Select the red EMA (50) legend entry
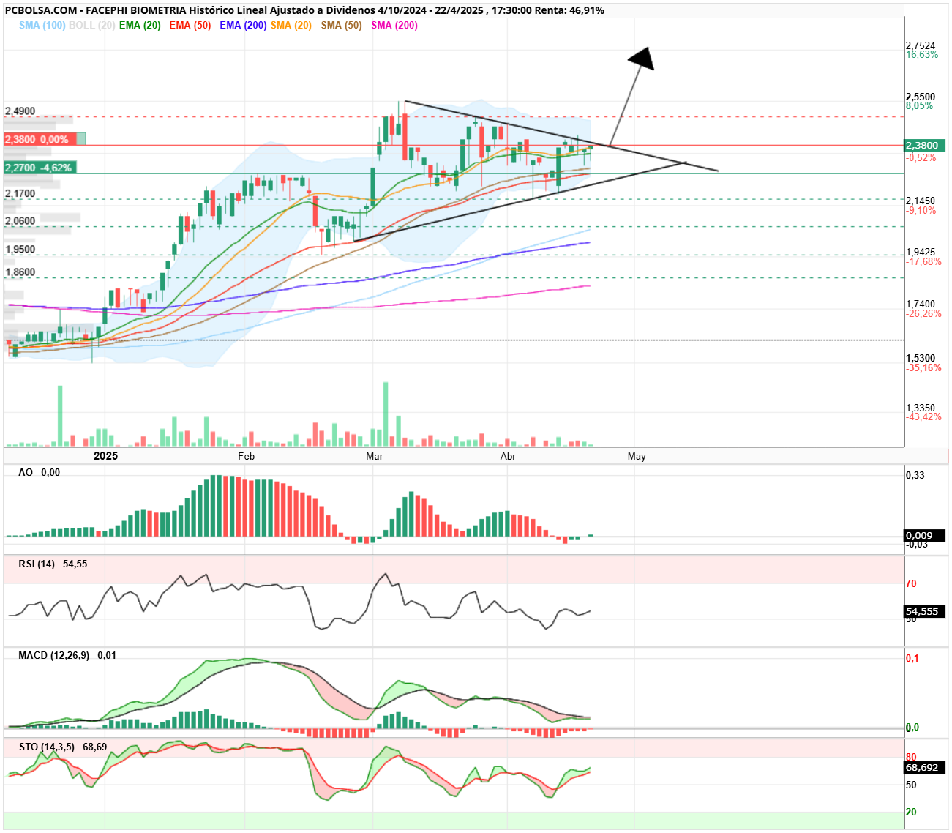 [190, 25]
